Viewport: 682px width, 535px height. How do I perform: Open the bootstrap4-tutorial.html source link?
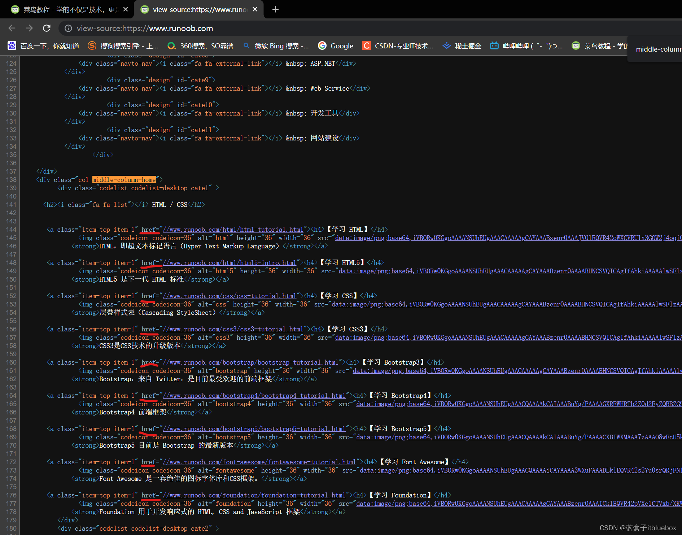point(254,396)
